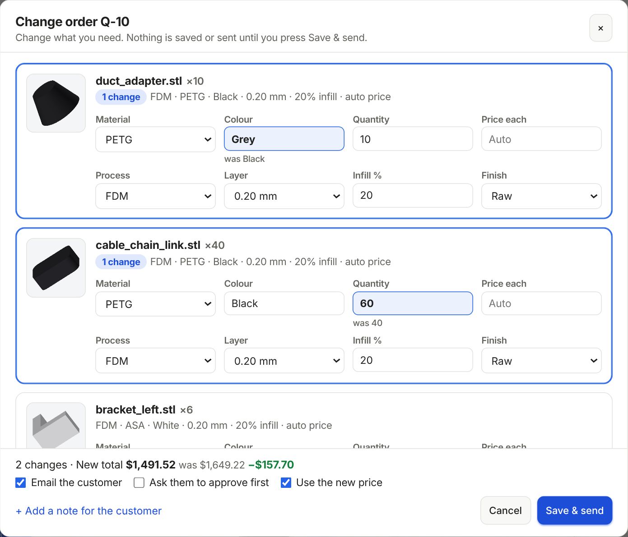Screen dimensions: 628x537
Task: Click 'Change order Q-10' dialog title
Action: coord(72,22)
